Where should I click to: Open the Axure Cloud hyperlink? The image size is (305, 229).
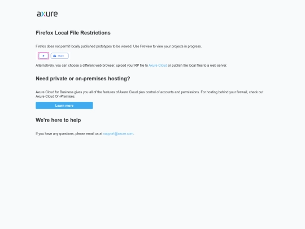tap(158, 66)
